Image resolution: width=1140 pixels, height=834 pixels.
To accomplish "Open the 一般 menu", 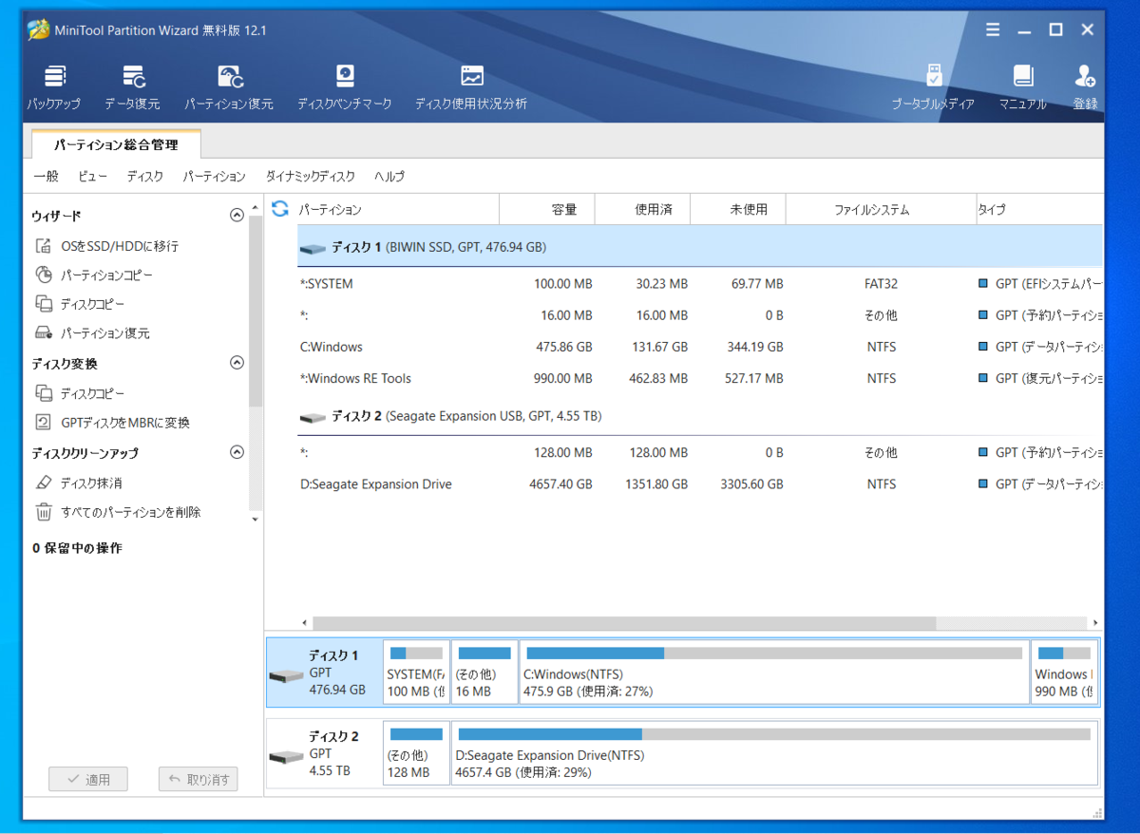I will (46, 177).
